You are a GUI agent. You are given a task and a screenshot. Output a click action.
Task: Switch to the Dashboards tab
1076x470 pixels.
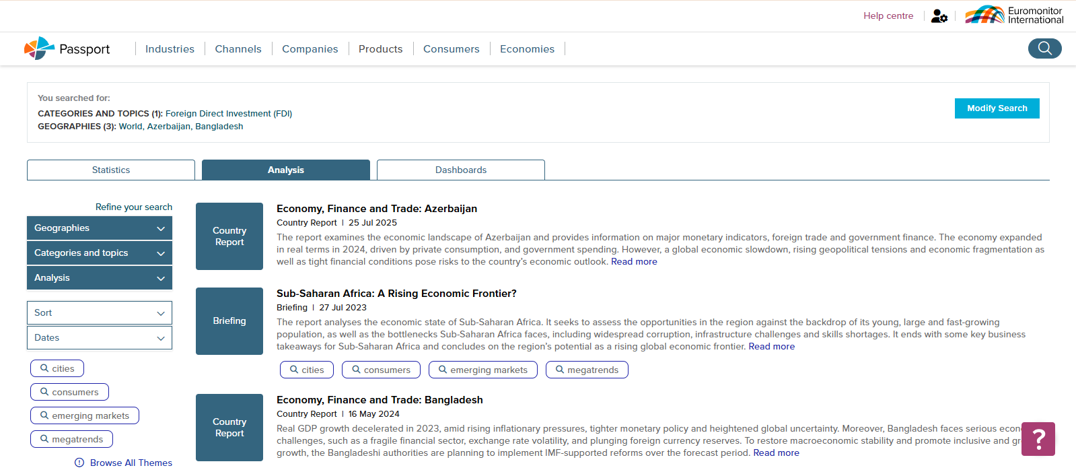[x=461, y=170]
